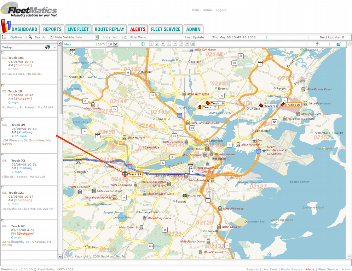Pan the map up-left with the diagonal arrow
Image resolution: width=352 pixels, height=271 pixels.
[169, 44]
